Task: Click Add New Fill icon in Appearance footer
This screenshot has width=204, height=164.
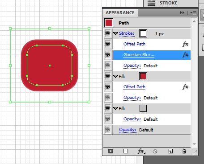Action: pos(126,151)
